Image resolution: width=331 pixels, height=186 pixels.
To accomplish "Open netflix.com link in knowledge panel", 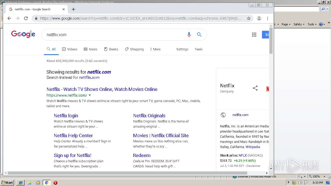I will (x=240, y=115).
